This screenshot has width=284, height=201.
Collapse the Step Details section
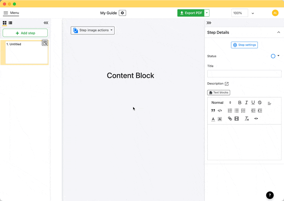point(279,32)
